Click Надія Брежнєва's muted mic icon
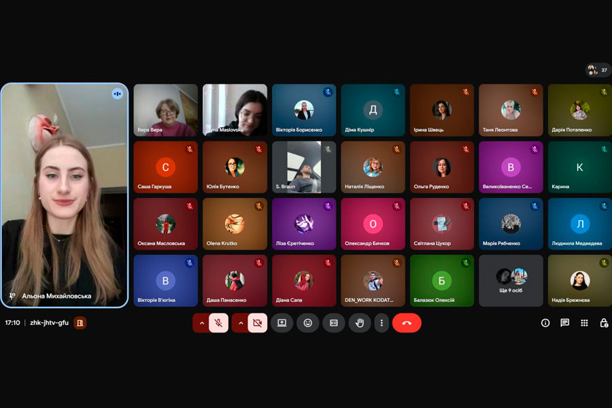The height and width of the screenshot is (408, 612). tap(605, 262)
